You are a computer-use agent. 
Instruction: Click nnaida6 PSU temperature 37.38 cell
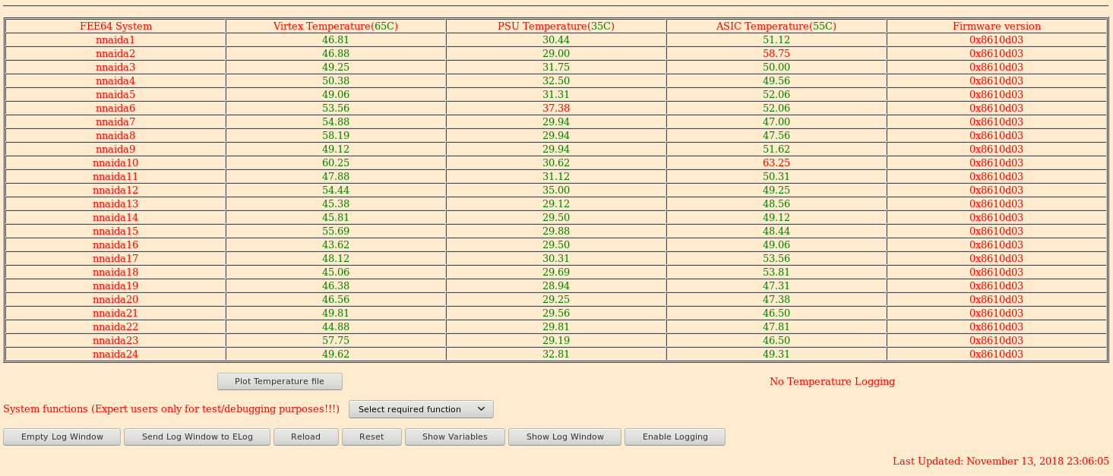click(x=556, y=109)
